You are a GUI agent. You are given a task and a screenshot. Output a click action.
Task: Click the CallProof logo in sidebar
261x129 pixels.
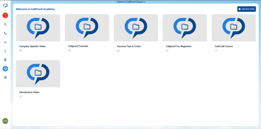click(x=5, y=6)
